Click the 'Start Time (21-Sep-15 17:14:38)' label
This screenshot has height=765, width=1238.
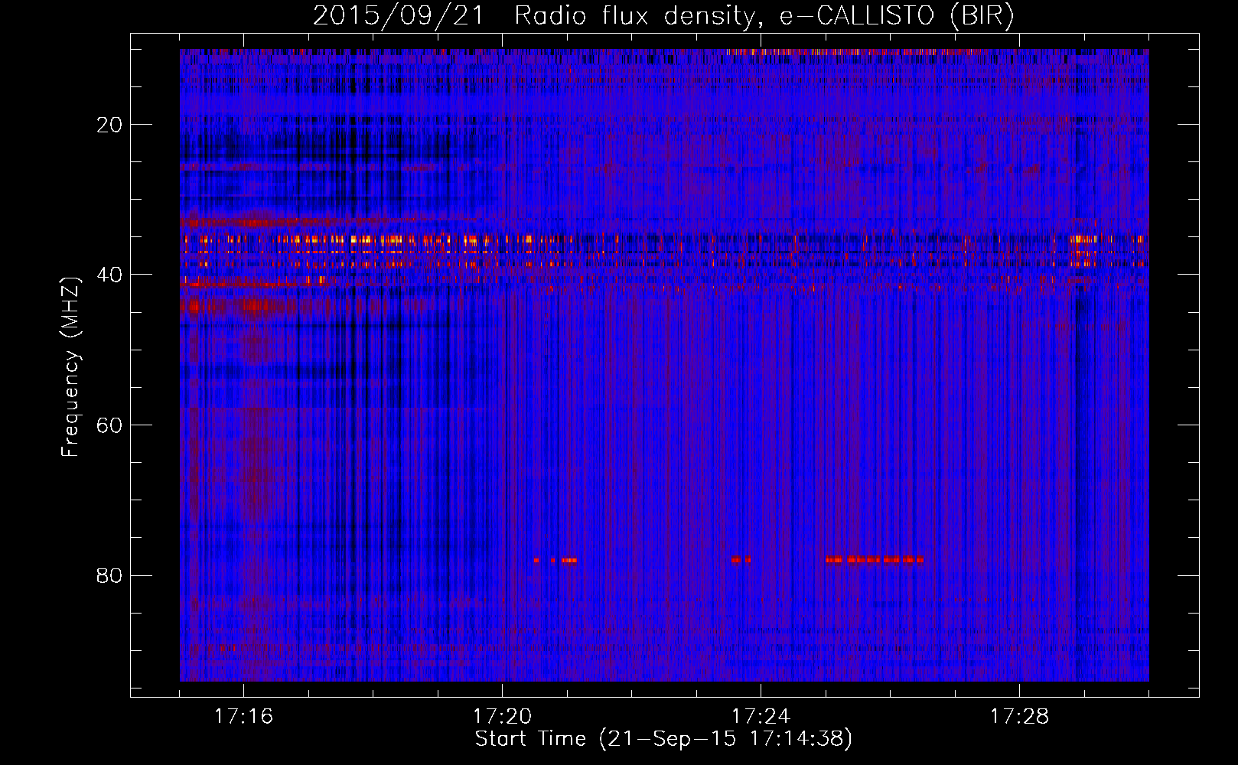pos(663,739)
